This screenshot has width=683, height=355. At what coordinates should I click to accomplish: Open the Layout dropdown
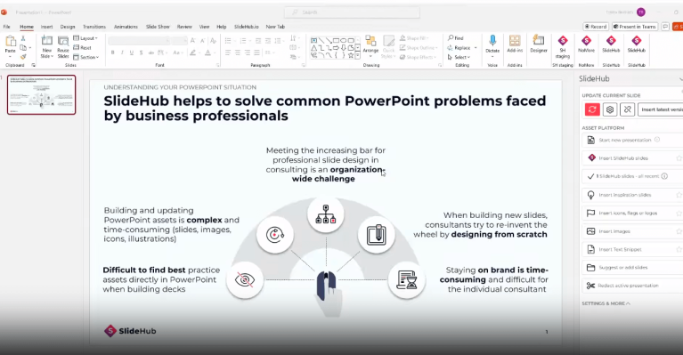coord(85,38)
